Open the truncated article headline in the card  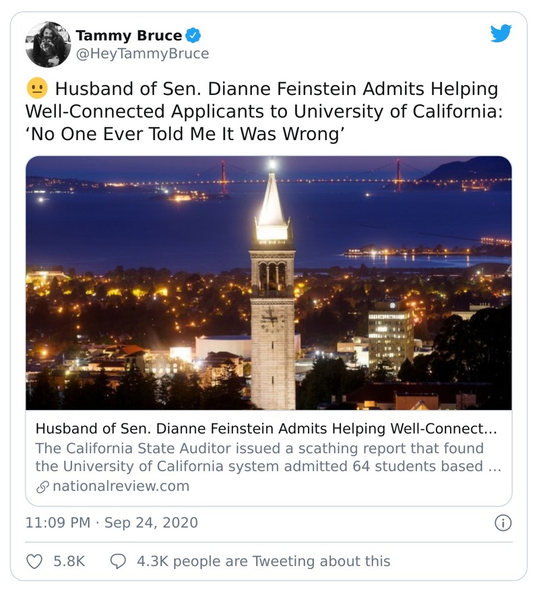pos(267,428)
